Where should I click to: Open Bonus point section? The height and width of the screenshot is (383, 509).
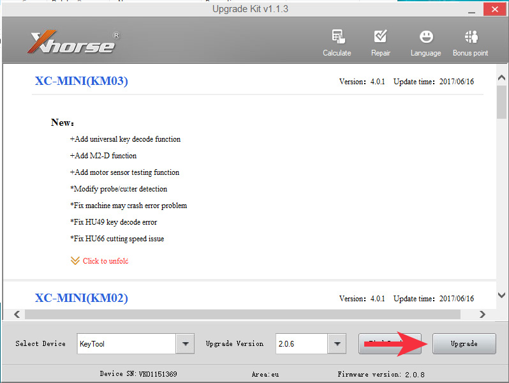(470, 43)
